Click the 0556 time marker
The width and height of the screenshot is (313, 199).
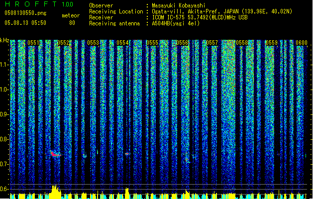[x=182, y=43]
